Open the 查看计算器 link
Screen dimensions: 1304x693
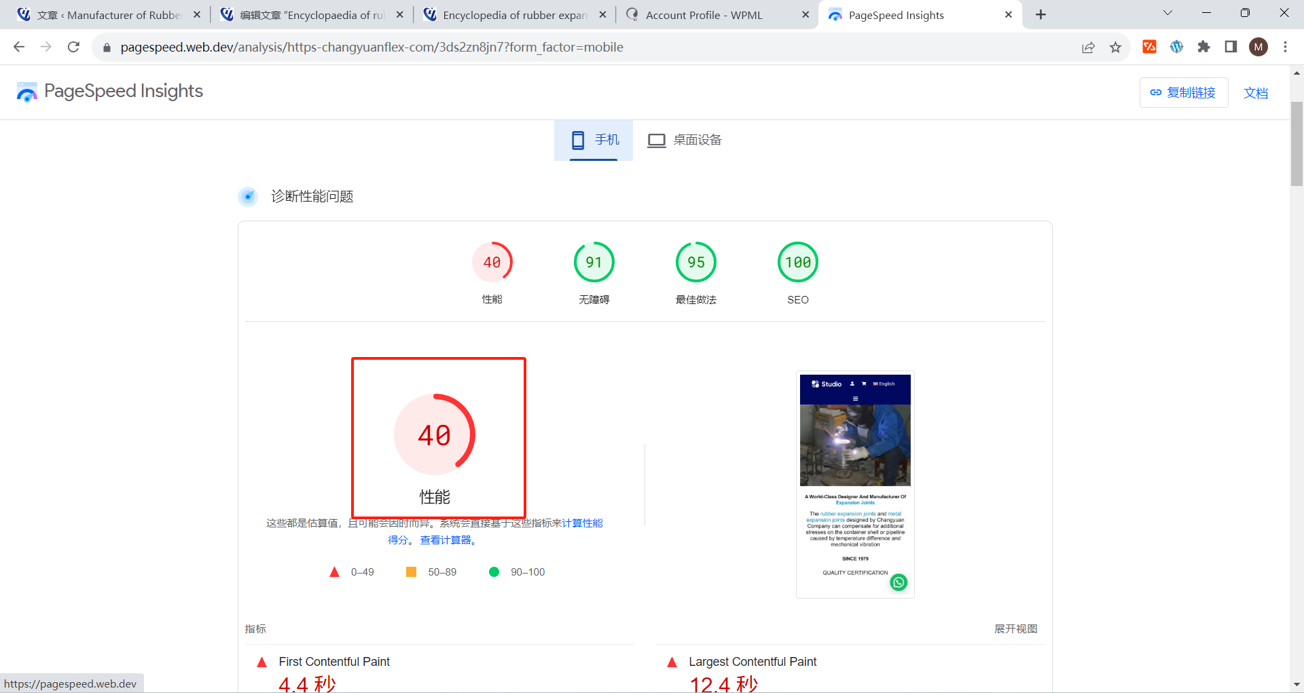(x=446, y=540)
